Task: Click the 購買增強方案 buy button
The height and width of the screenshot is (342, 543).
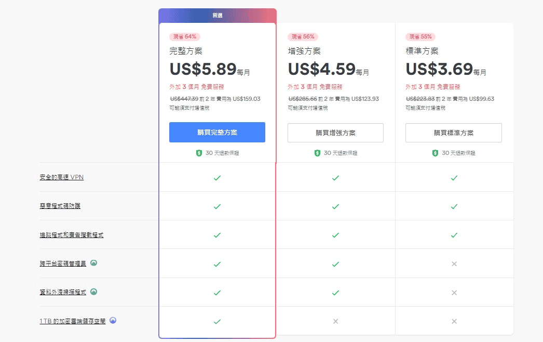Action: pyautogui.click(x=335, y=133)
